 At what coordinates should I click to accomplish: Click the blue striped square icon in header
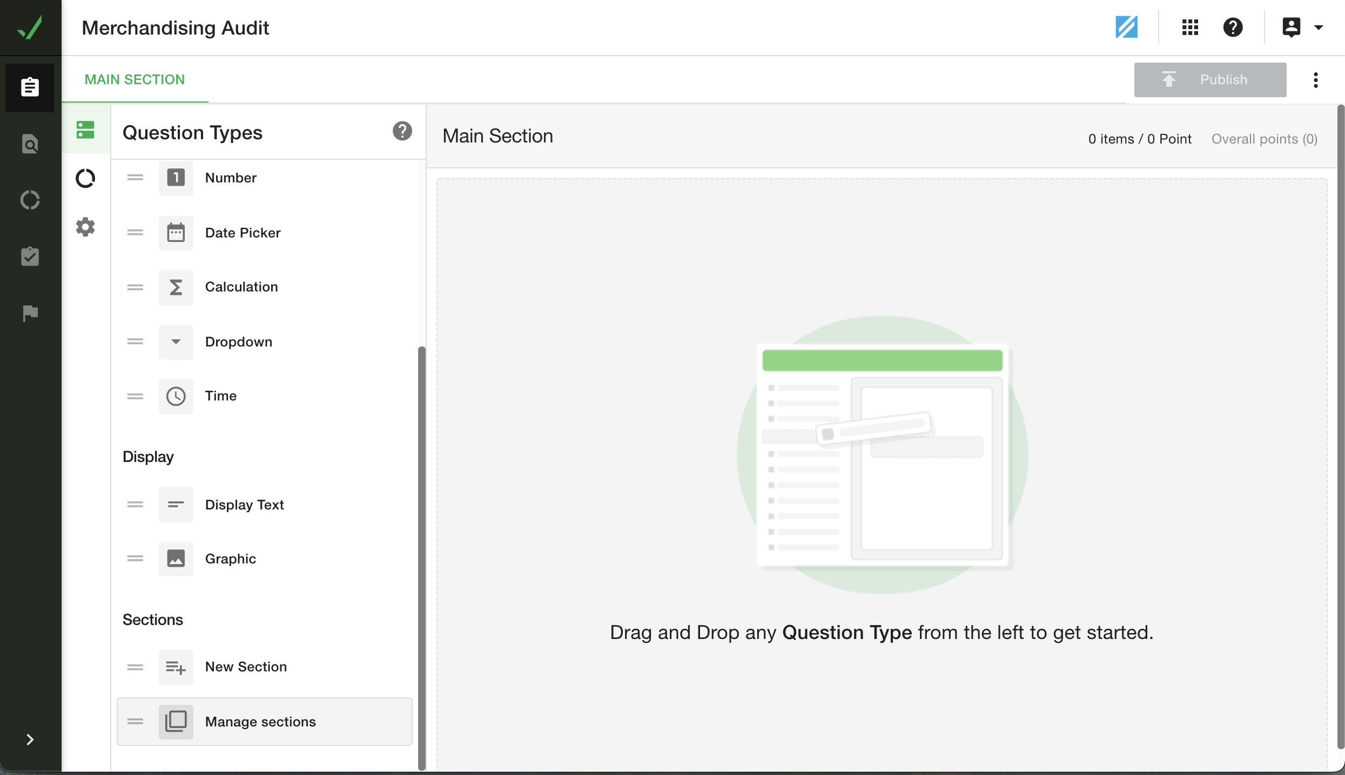1126,27
